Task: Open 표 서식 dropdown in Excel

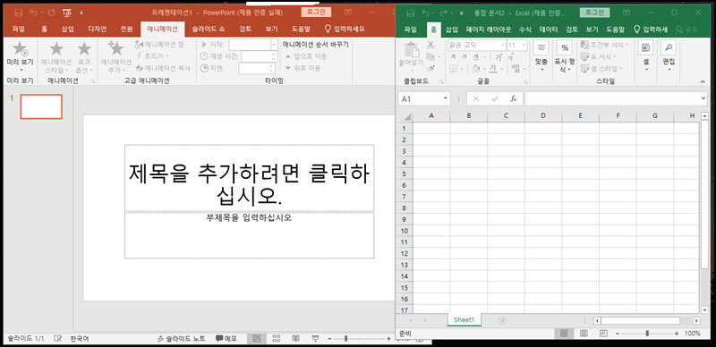Action: [x=598, y=56]
